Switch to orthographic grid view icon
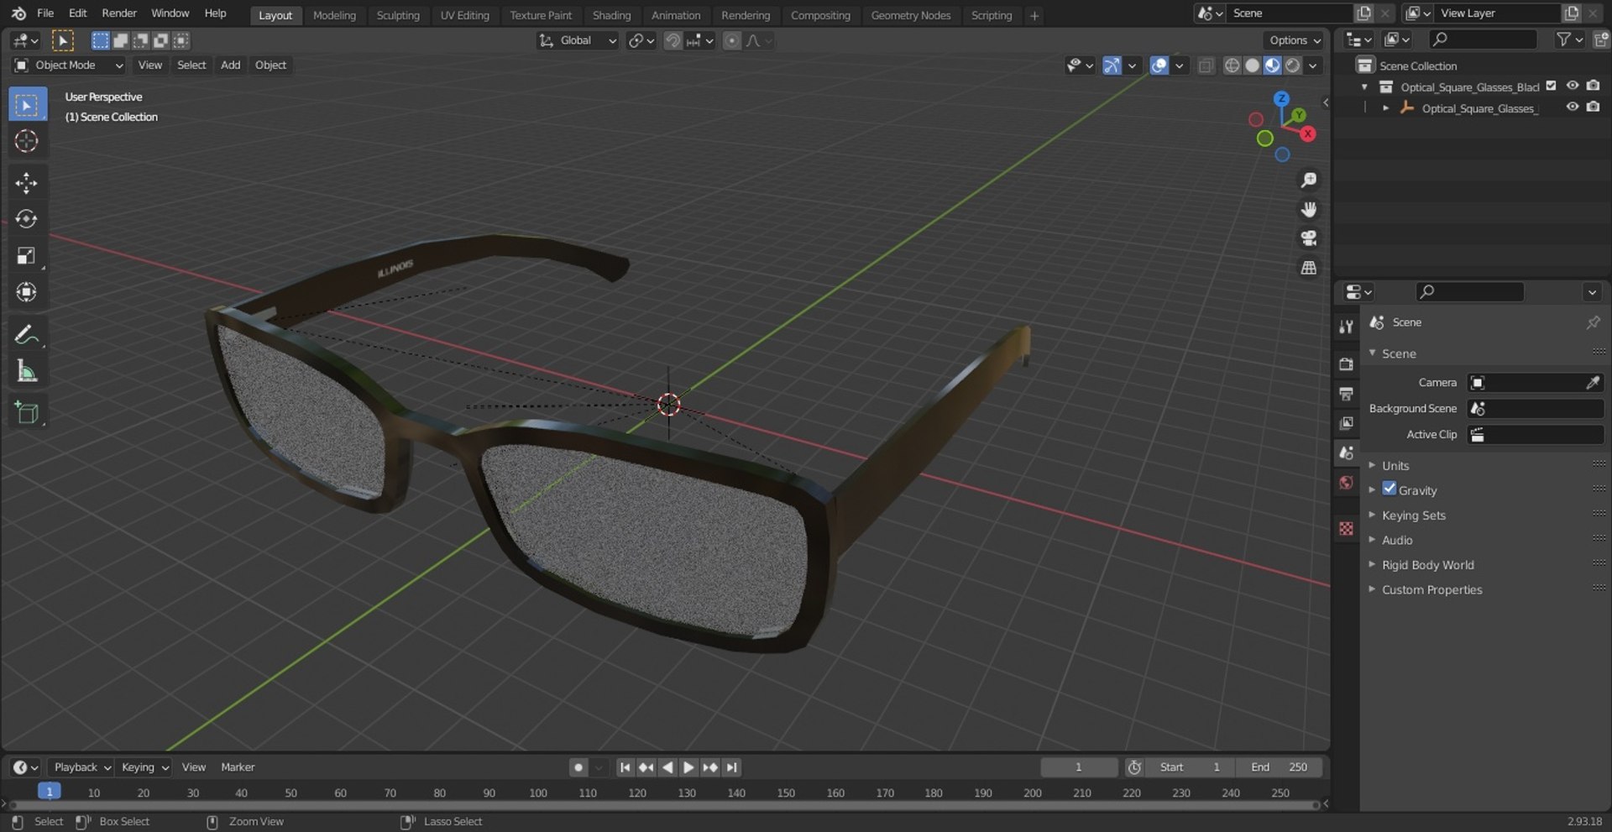The width and height of the screenshot is (1612, 832). pyautogui.click(x=1308, y=268)
